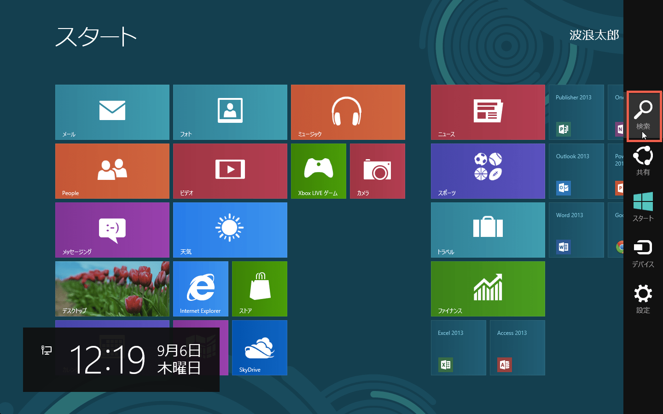The height and width of the screenshot is (414, 663).
Task: Open the ニュース (News) tile
Action: point(488,112)
